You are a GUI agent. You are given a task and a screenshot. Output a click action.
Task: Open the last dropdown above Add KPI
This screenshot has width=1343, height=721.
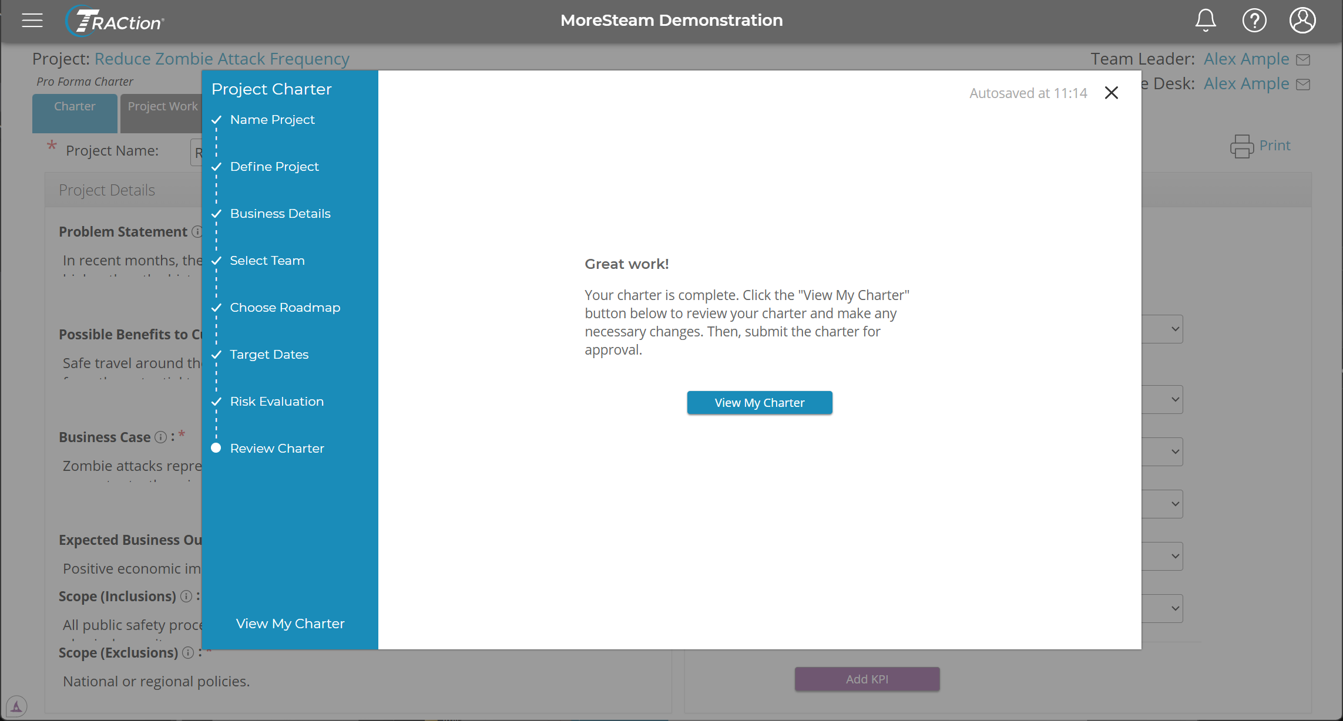(1163, 608)
